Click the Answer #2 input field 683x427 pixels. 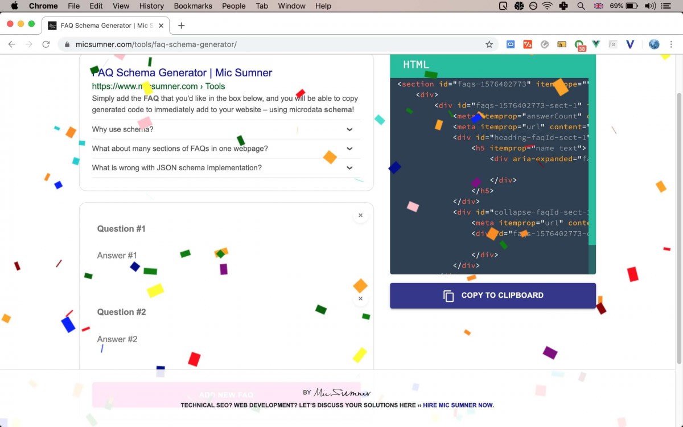(227, 339)
